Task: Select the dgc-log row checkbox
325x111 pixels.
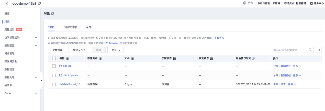Action: tap(54, 66)
